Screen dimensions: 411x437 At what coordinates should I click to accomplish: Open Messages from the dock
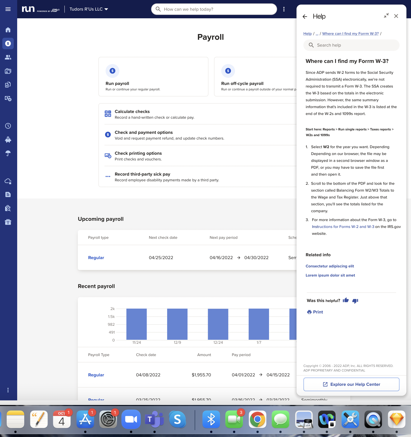tap(280, 419)
